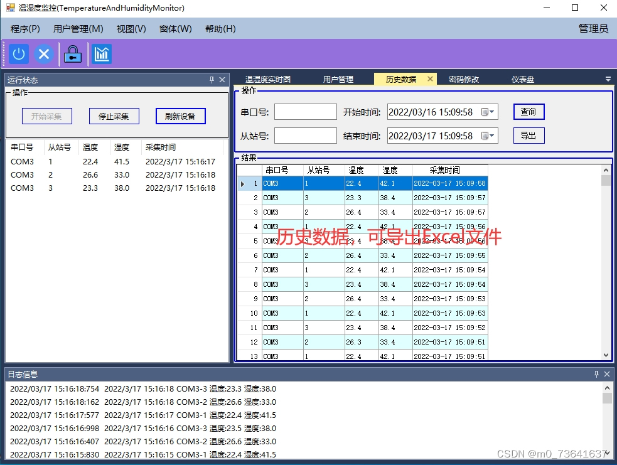617x465 pixels.
Task: Click temperature 22.4 in results row 10
Action: pos(362,313)
